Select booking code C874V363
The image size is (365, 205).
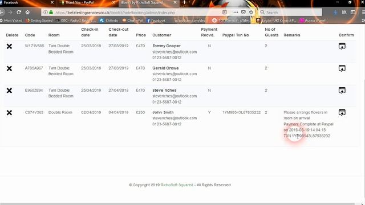34,112
